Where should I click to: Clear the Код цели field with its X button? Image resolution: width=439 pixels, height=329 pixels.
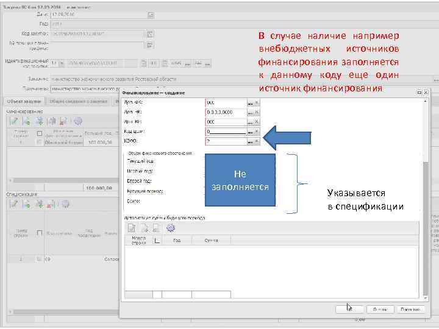pyautogui.click(x=257, y=132)
